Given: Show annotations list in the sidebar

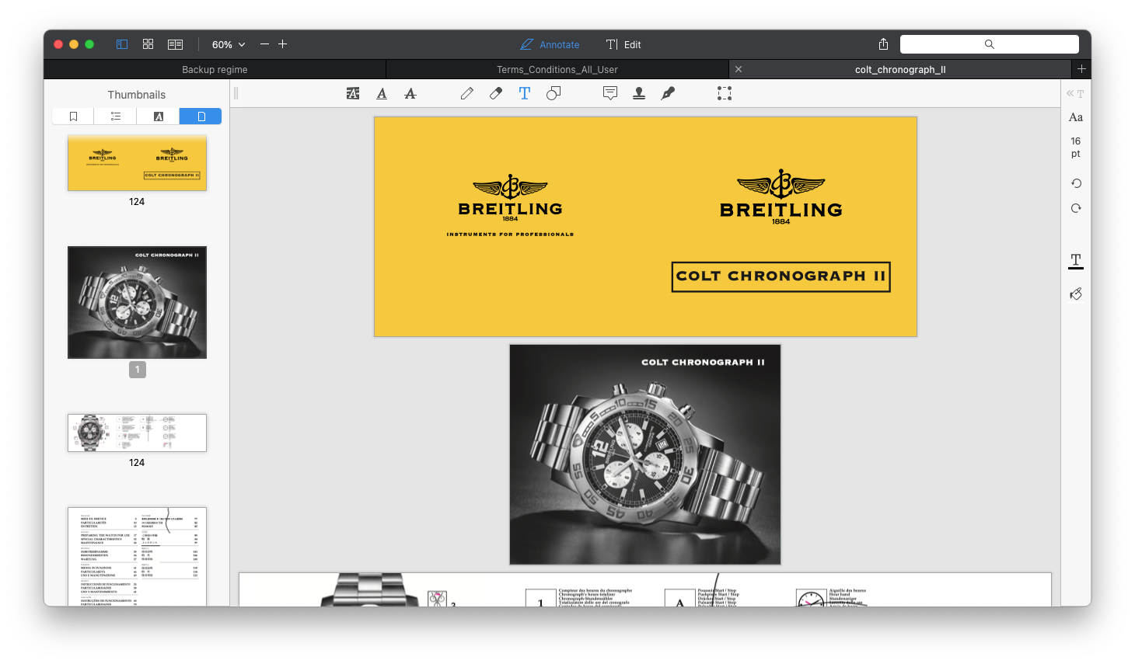Looking at the screenshot, I should [158, 116].
